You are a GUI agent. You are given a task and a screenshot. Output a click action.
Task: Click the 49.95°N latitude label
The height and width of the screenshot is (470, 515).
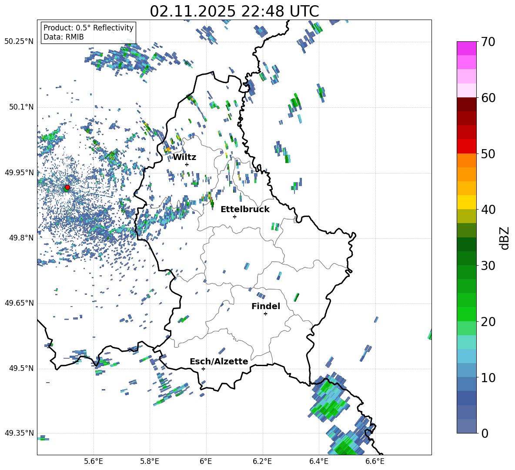[x=19, y=173]
